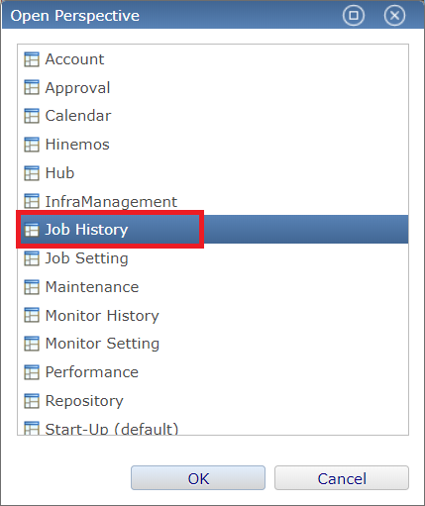Confirm selection with OK button
Viewport: 425px width, 506px height.
pyautogui.click(x=198, y=478)
